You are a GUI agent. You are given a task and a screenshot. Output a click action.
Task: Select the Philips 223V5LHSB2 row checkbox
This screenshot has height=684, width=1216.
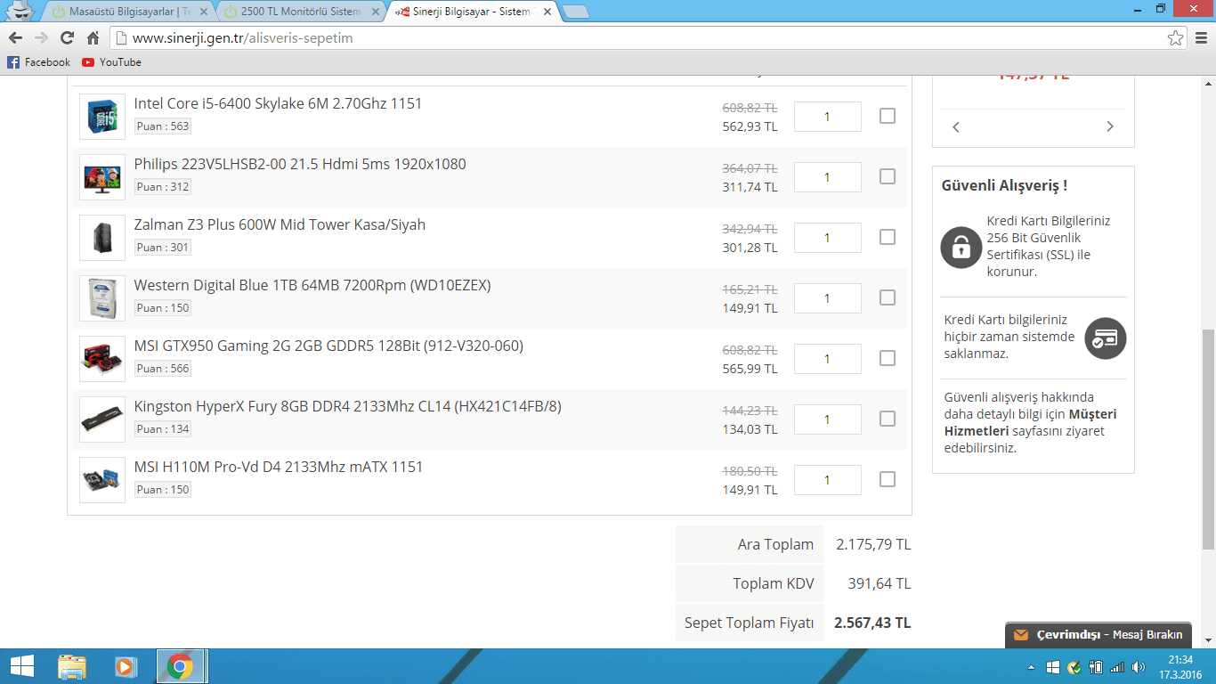coord(888,176)
